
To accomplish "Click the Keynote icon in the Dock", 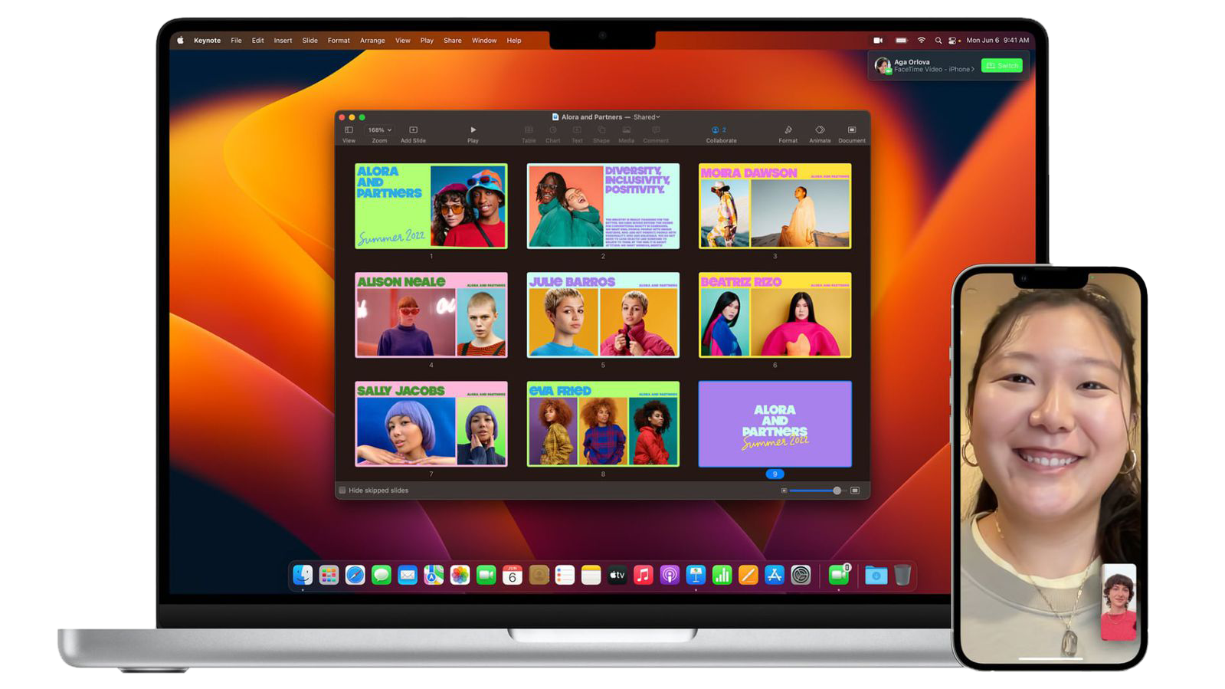I will 696,575.
